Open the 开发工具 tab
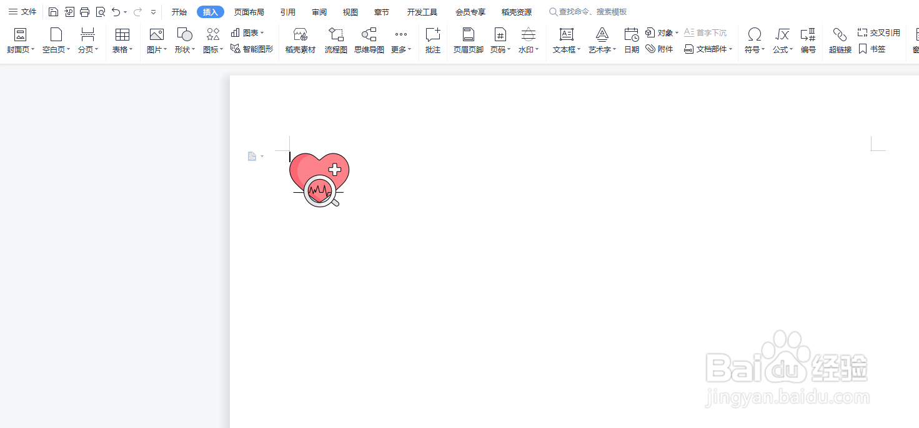919x428 pixels. point(422,12)
